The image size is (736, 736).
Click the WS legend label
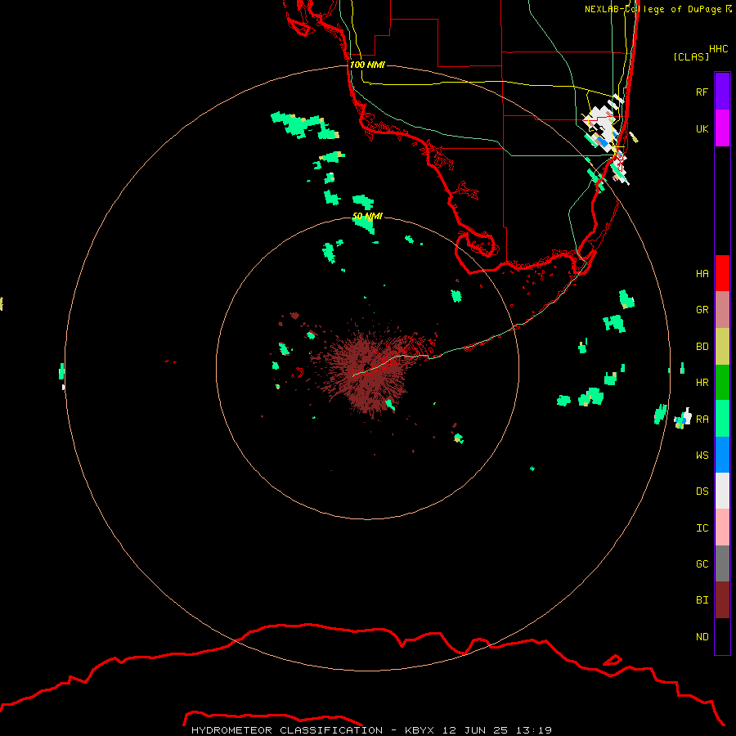tap(702, 455)
